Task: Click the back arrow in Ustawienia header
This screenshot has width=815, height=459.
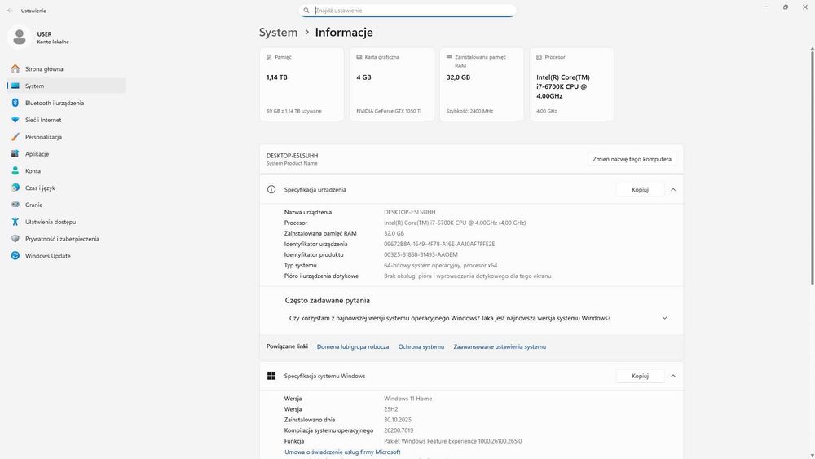Action: click(x=10, y=11)
